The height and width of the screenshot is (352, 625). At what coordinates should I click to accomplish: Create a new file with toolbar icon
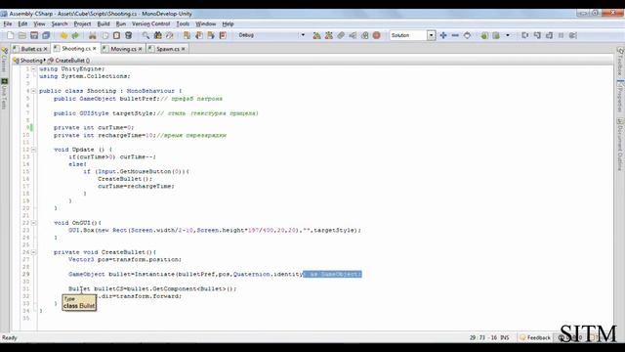[11, 35]
